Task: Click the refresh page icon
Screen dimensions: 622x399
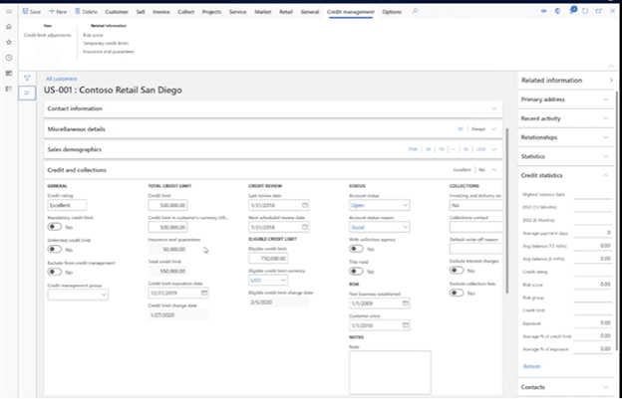Action: coord(585,12)
